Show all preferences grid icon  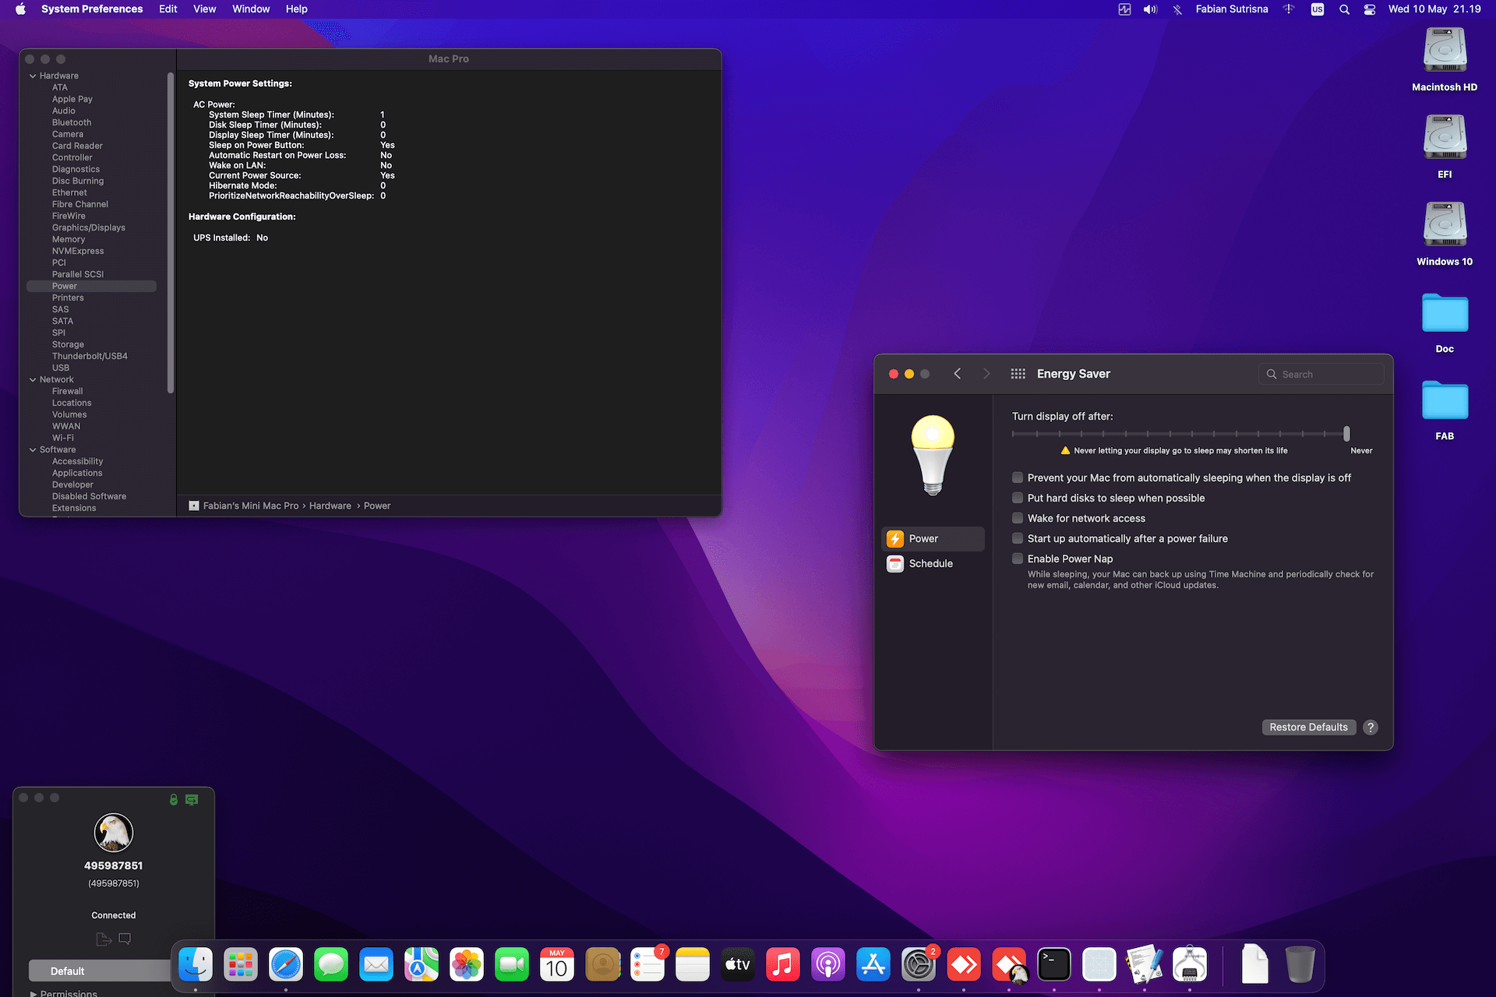[x=1018, y=374]
